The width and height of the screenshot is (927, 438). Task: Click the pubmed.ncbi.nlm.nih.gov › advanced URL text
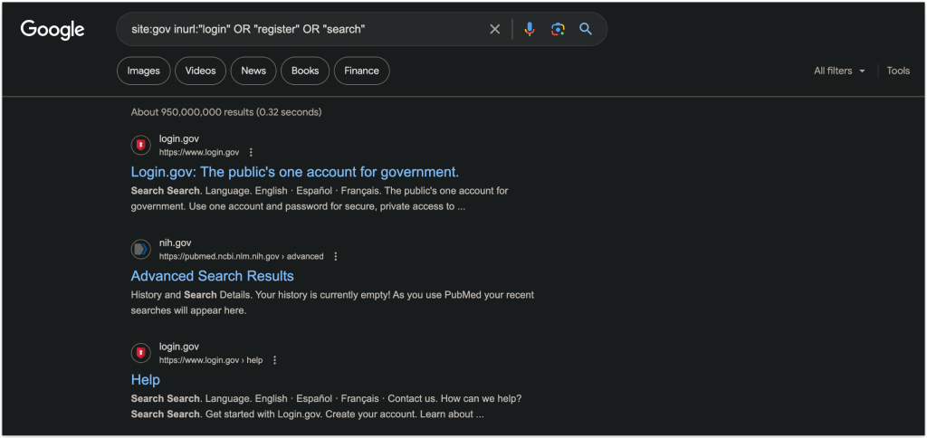pyautogui.click(x=241, y=256)
